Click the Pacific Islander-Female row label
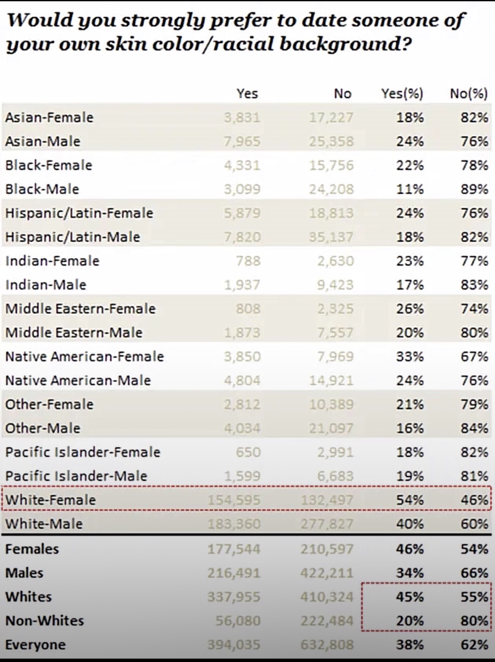495x662 pixels. click(83, 452)
